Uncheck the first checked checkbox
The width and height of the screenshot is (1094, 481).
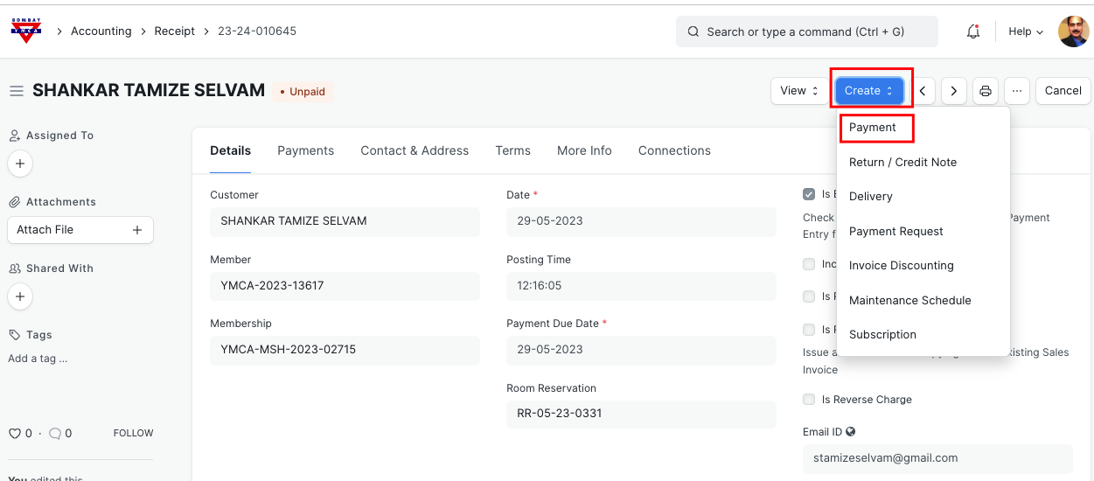pos(809,194)
